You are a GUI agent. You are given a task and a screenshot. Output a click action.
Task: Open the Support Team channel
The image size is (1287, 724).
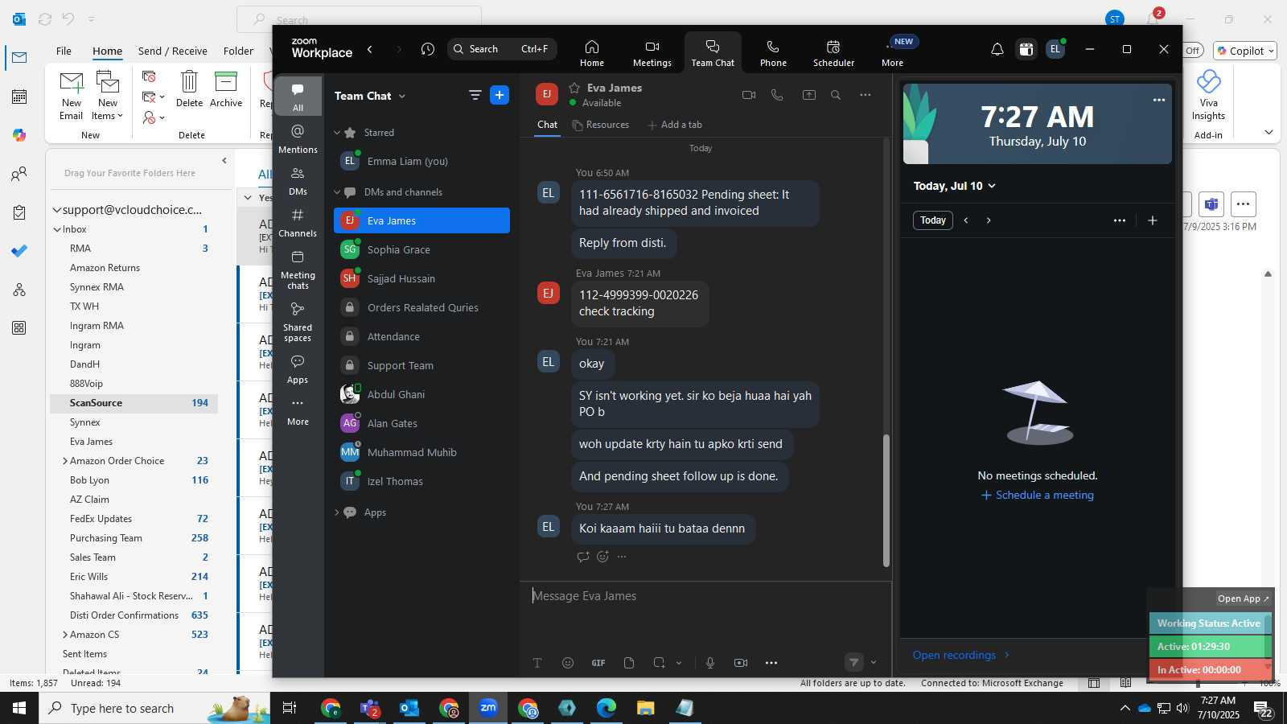[421, 365]
